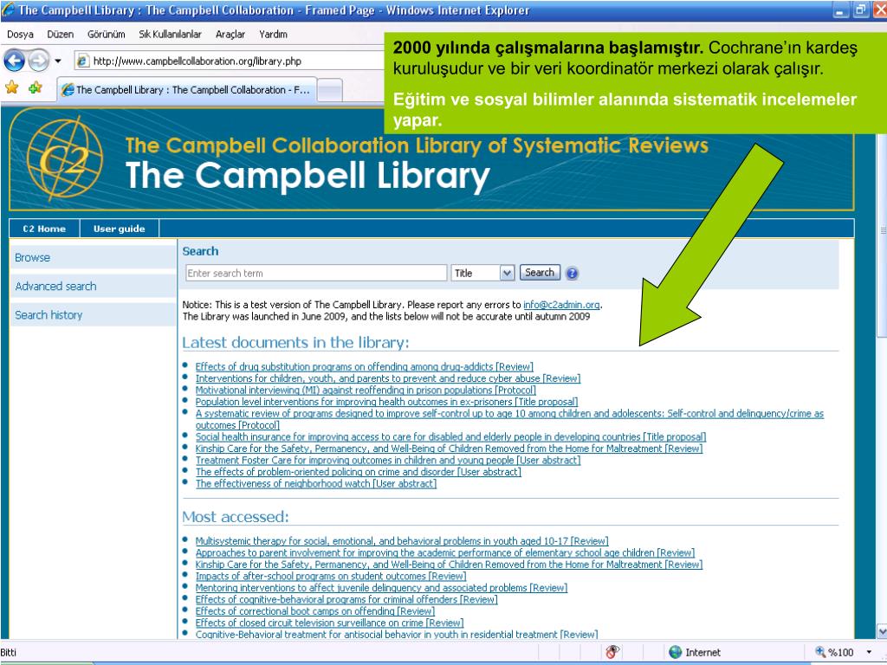Click the Add to Favorites icon
This screenshot has width=887, height=665.
pyautogui.click(x=35, y=87)
